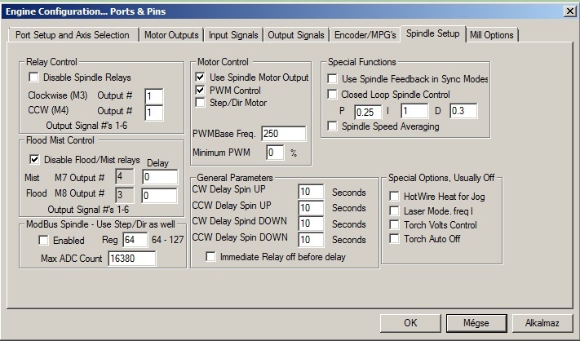
Task: Select the CW Delay Spin UP field
Action: (311, 193)
